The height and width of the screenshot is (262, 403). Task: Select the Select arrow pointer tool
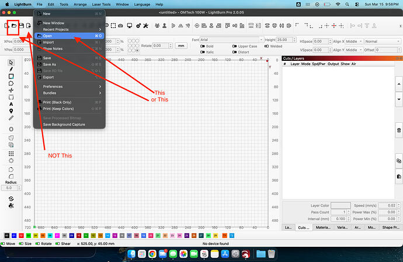point(11,63)
